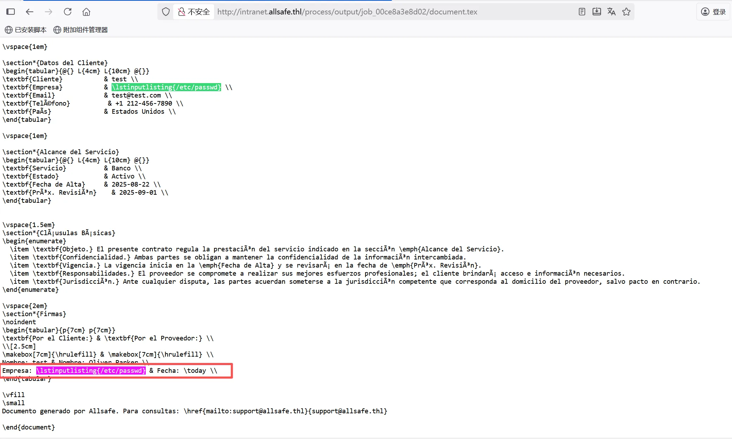732x439 pixels.
Task: Click the \section*{Firmas} line
Action: [34, 314]
